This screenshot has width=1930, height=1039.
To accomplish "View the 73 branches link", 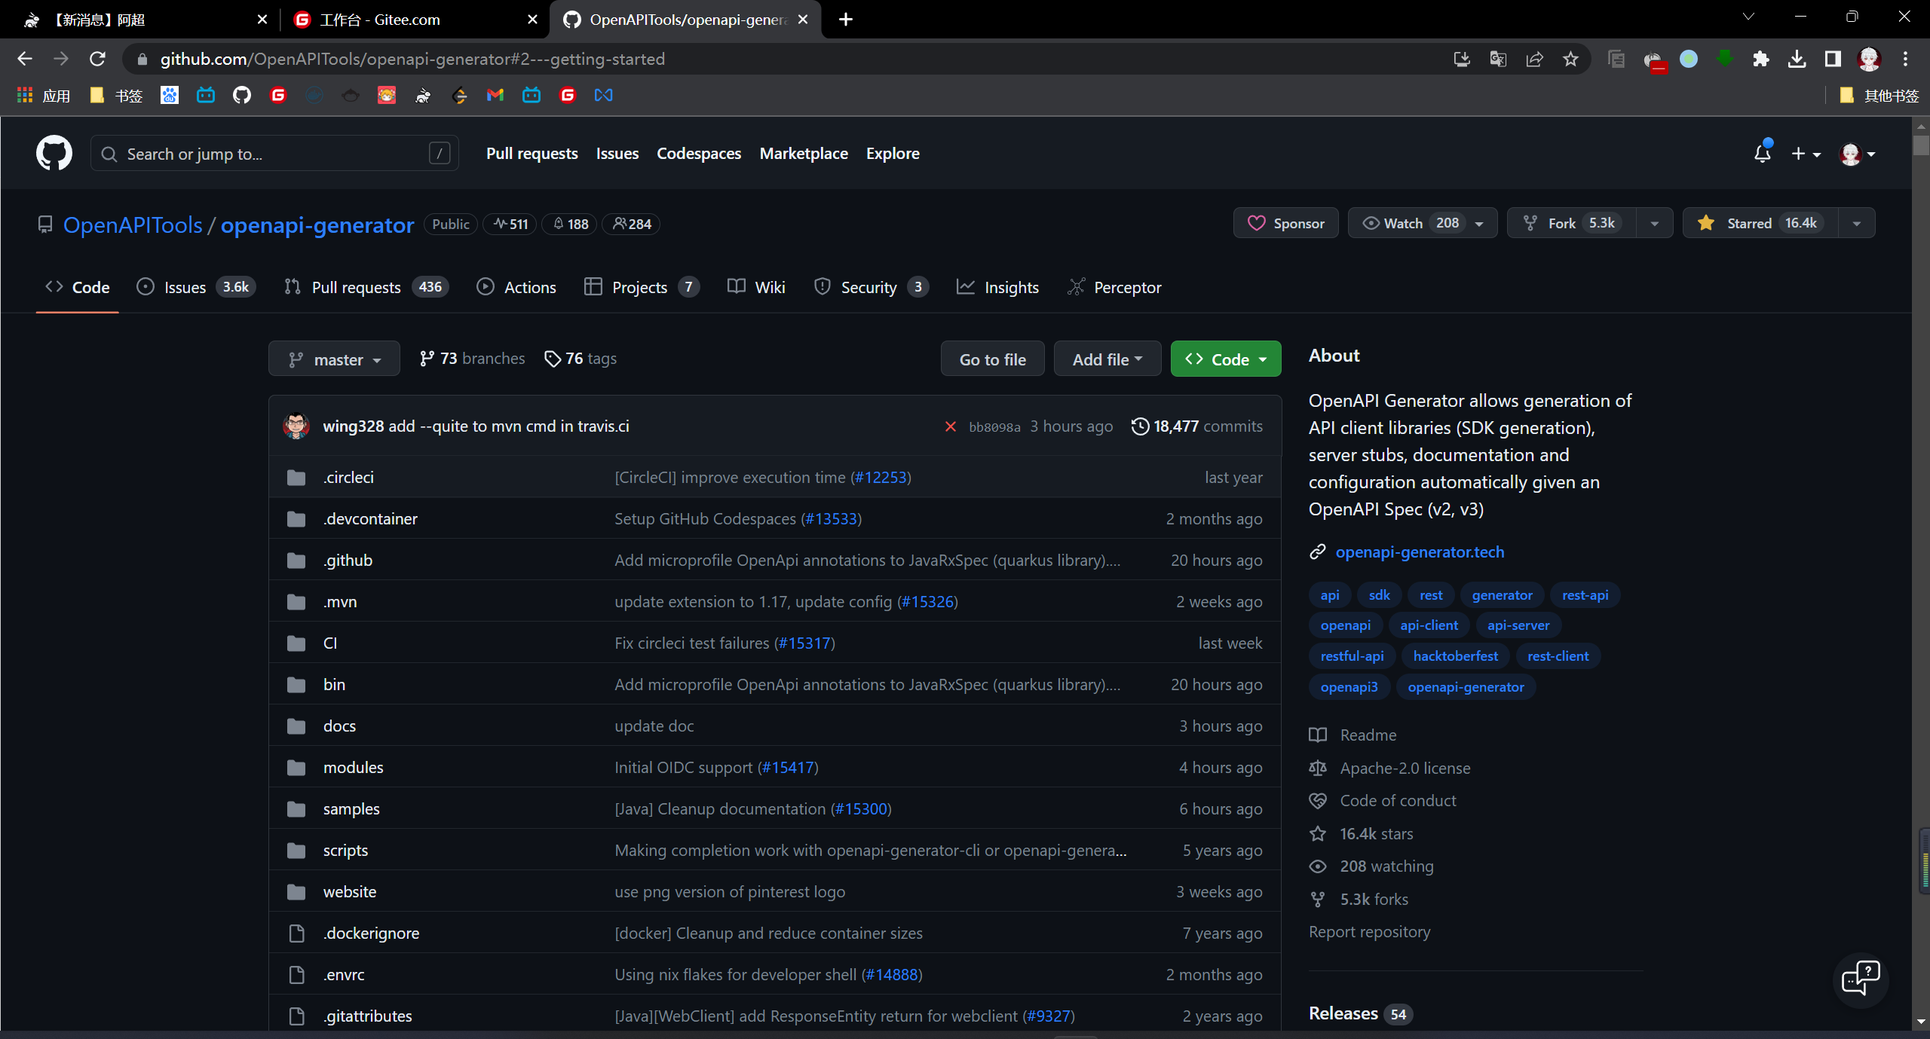I will (x=473, y=359).
